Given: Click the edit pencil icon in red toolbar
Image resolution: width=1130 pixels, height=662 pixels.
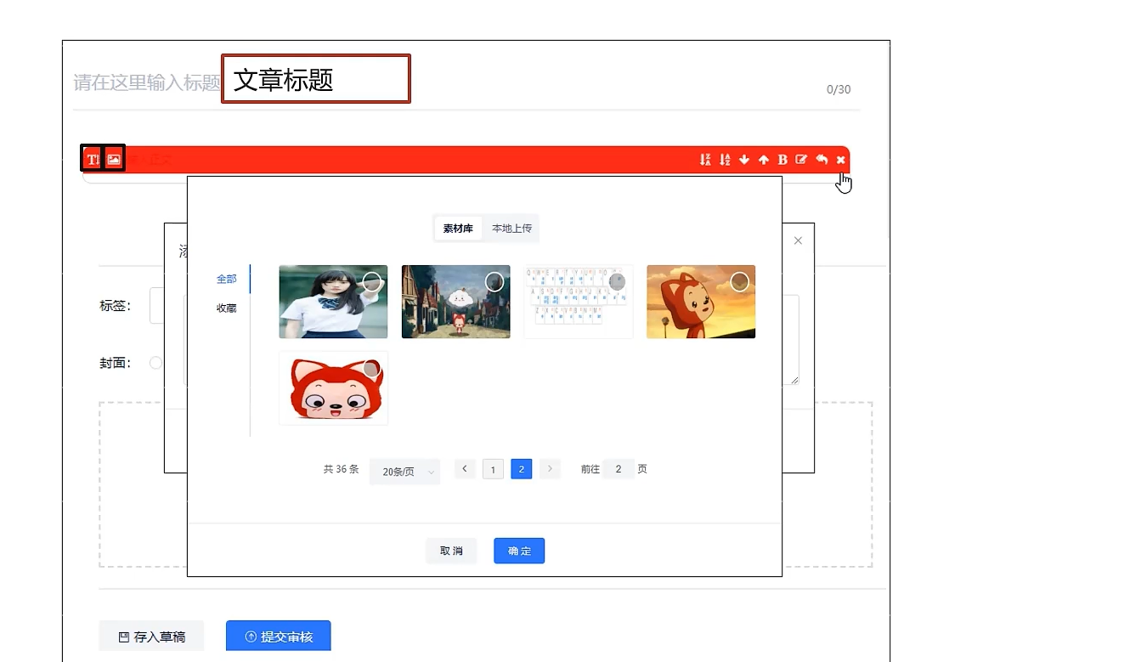Looking at the screenshot, I should (x=801, y=160).
